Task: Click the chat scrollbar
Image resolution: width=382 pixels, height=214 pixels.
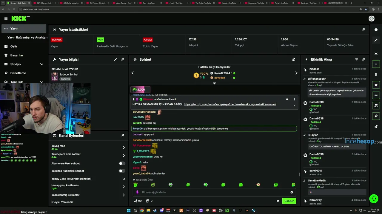Action: tap(299, 174)
